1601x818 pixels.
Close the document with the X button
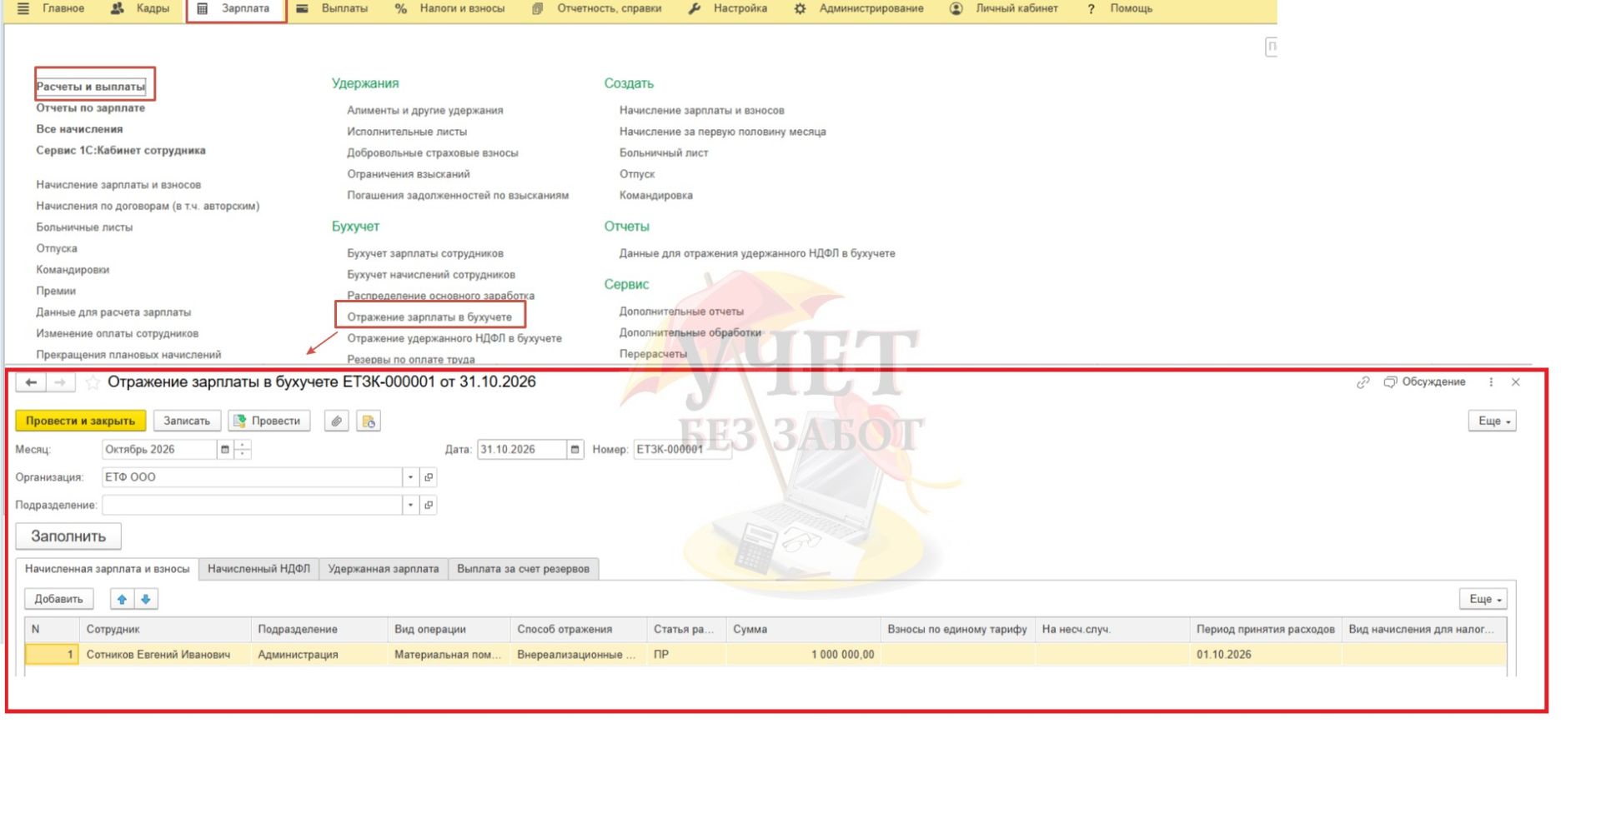[1516, 382]
